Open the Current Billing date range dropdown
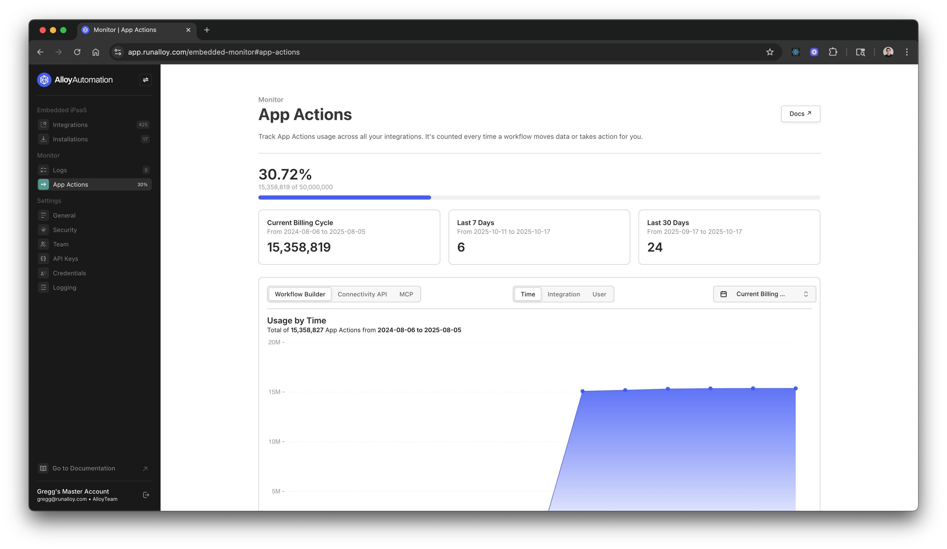Image resolution: width=947 pixels, height=549 pixels. click(764, 294)
